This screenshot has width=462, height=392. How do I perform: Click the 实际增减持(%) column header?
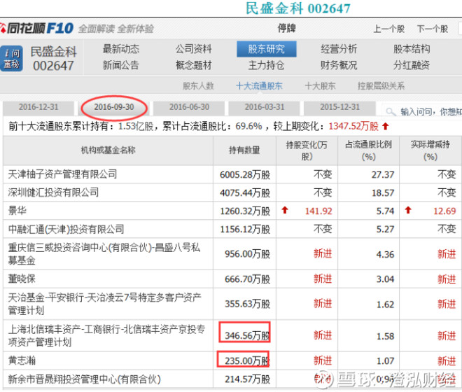430,150
